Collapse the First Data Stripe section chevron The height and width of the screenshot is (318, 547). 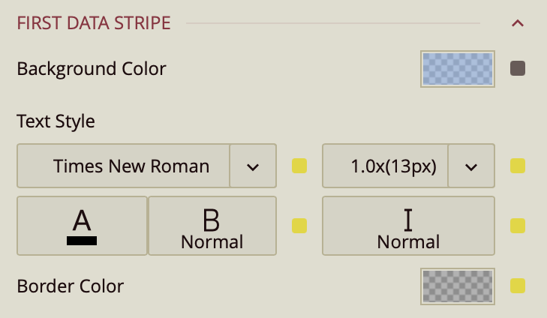click(517, 23)
